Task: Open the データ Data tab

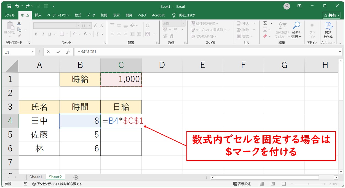Action: pos(91,15)
